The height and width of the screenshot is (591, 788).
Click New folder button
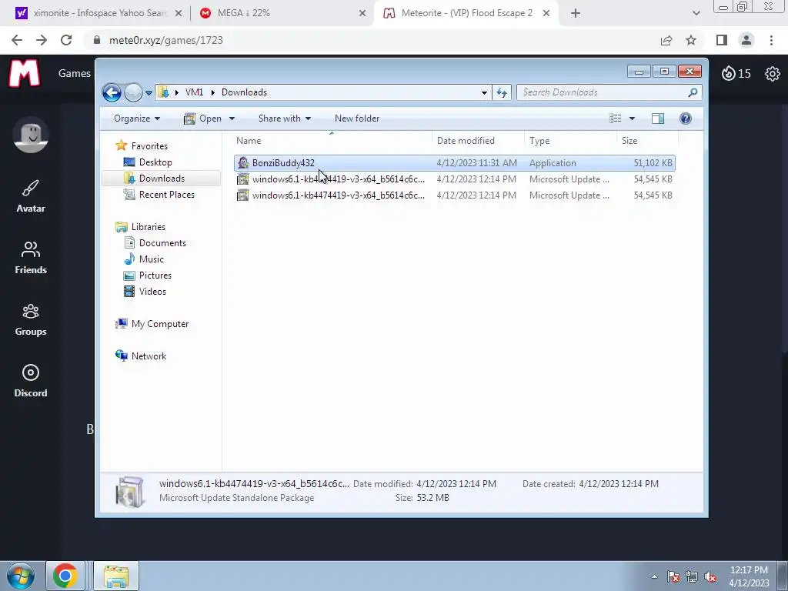tap(357, 119)
